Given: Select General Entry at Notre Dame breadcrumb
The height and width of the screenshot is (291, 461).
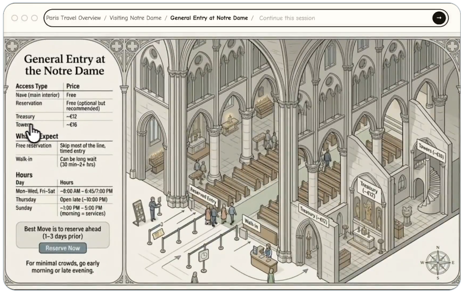Looking at the screenshot, I should click(x=209, y=18).
